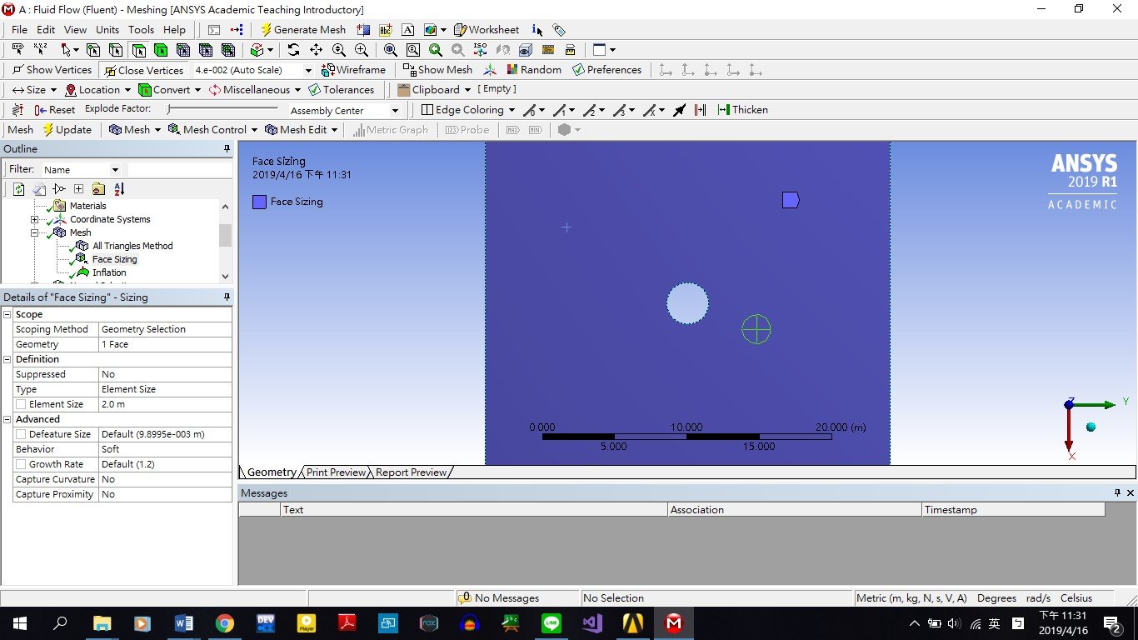Pin the Outline panel
The height and width of the screenshot is (640, 1138).
[227, 148]
